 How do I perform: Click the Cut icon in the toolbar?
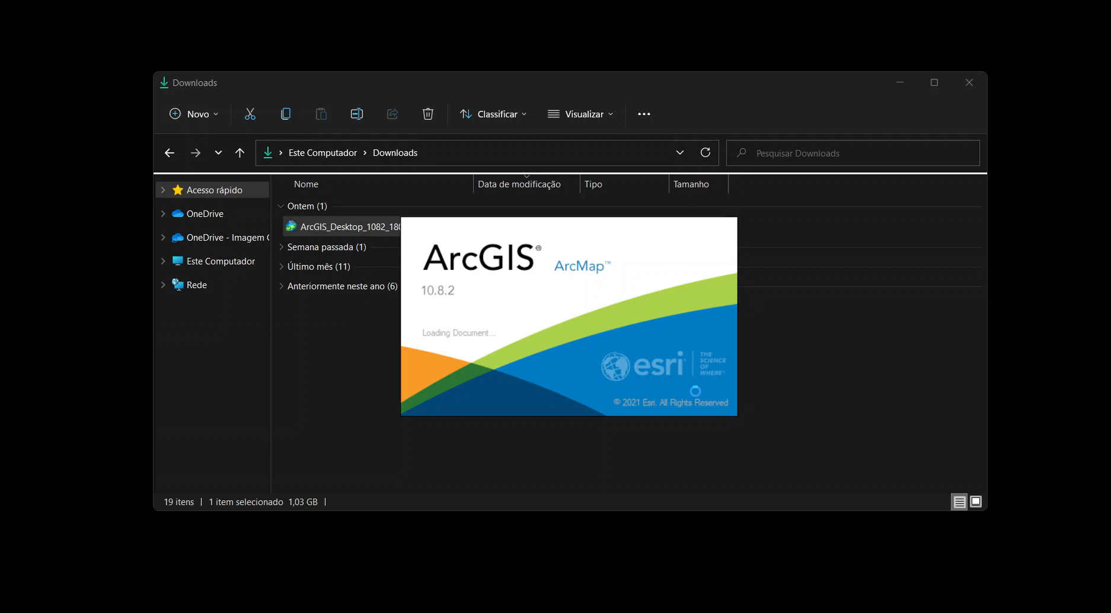(250, 114)
